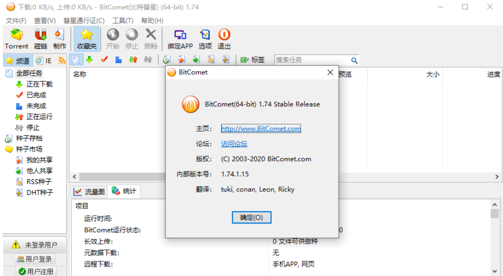Select DHT种子 in the sidebar tree
This screenshot has width=503, height=276.
40,193
